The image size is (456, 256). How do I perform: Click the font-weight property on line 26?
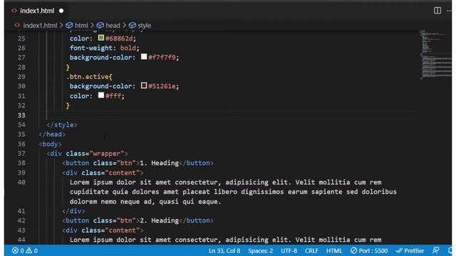pyautogui.click(x=91, y=48)
